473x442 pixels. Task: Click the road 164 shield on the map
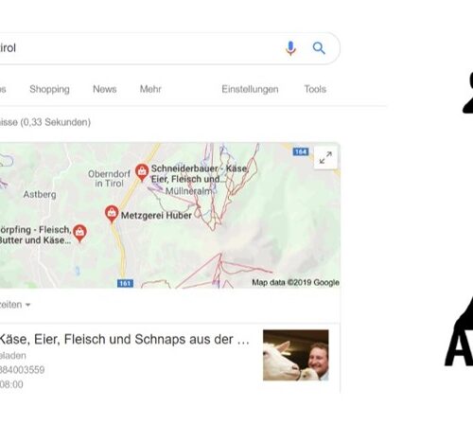pos(301,151)
